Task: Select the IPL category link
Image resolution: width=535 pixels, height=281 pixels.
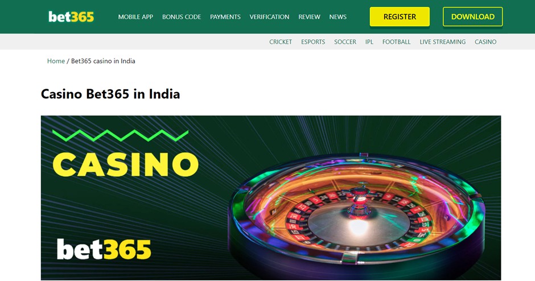Action: pos(369,42)
